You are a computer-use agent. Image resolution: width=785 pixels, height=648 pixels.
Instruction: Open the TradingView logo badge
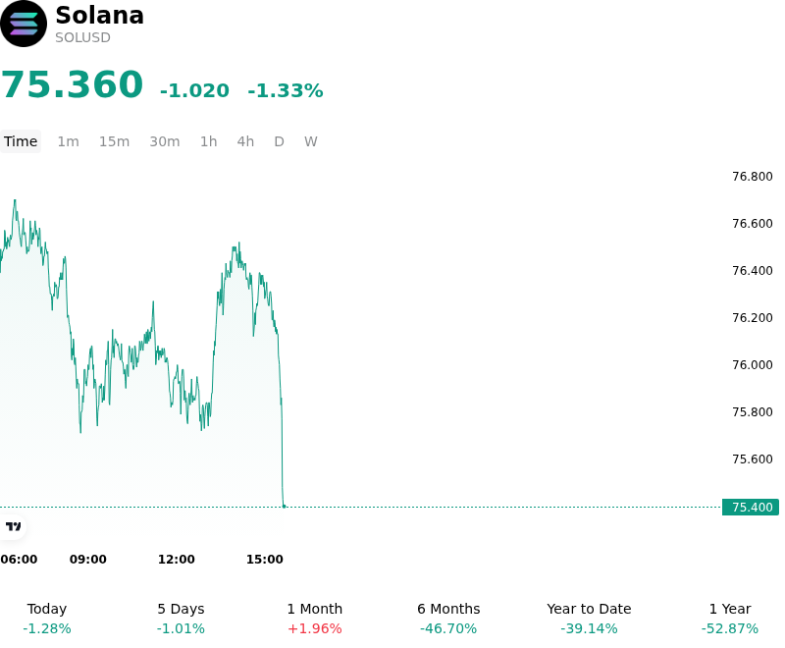[13, 526]
